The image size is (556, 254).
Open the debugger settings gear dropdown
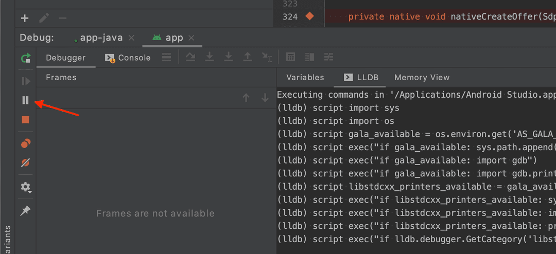coord(26,187)
